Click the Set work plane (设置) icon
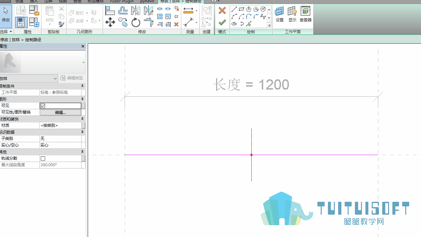Image resolution: width=421 pixels, height=237 pixels. tap(280, 14)
